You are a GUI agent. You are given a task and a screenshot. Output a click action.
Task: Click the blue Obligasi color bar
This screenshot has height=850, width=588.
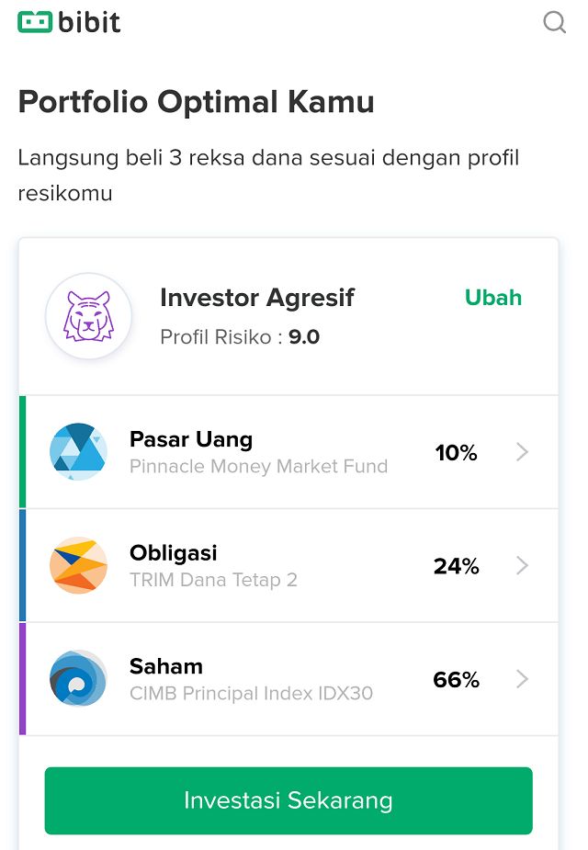(x=22, y=566)
